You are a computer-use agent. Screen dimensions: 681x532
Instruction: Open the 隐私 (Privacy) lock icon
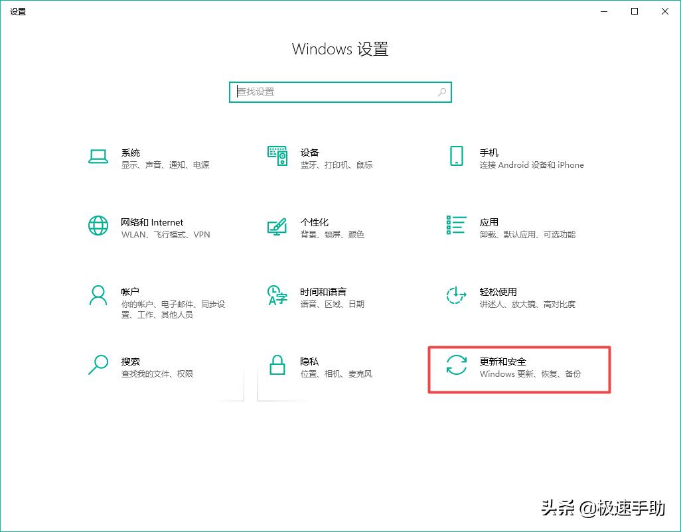(x=277, y=367)
